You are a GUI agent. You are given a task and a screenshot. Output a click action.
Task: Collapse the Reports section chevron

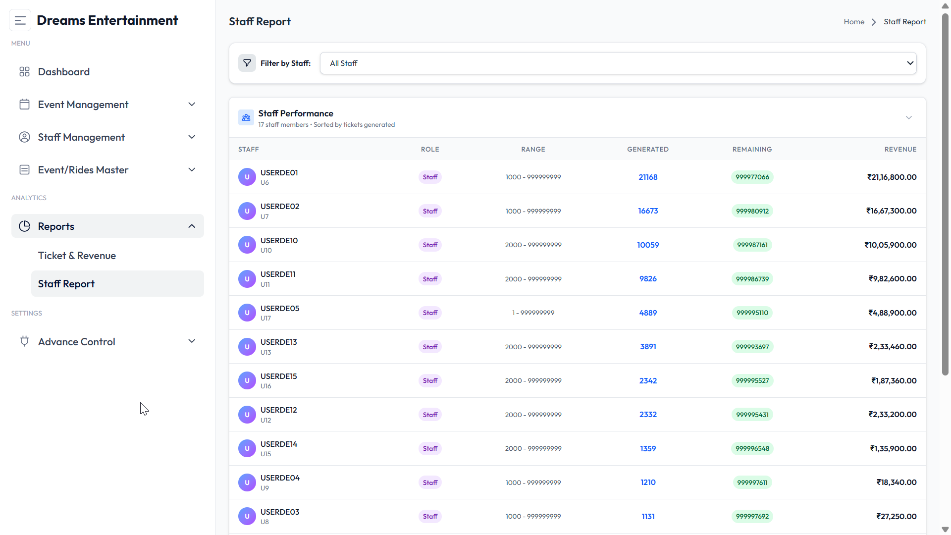pyautogui.click(x=192, y=226)
